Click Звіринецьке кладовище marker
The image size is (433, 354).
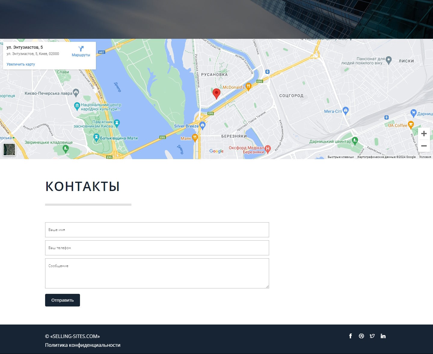(66, 148)
